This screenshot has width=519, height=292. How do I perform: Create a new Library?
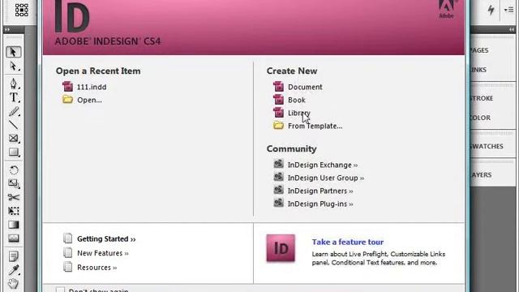pos(299,113)
